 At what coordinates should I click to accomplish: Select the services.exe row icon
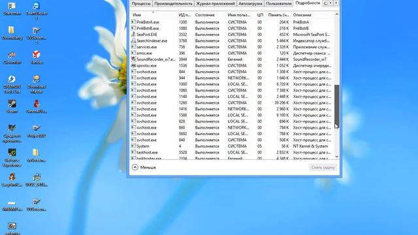click(133, 46)
